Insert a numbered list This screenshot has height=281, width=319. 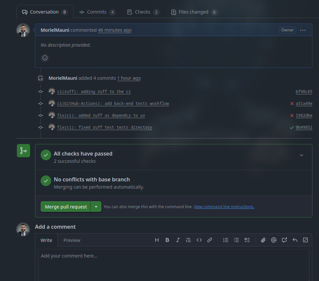point(226,240)
